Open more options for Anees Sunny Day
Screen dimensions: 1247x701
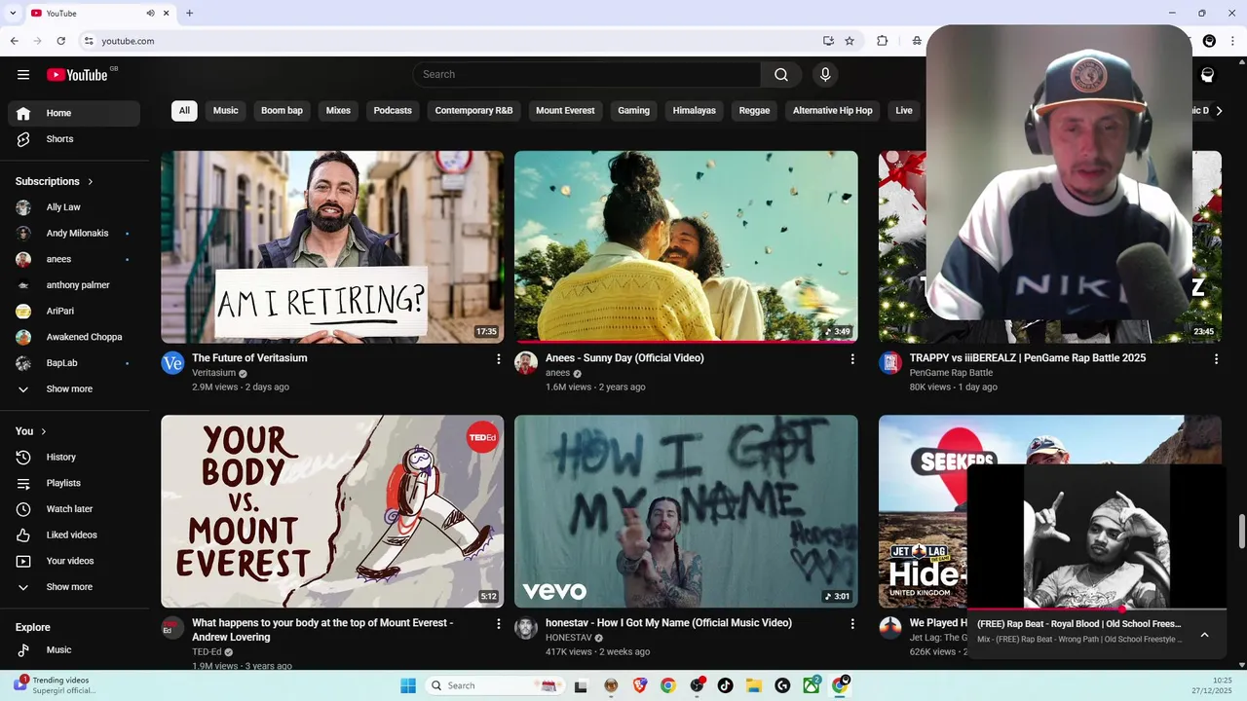852,359
